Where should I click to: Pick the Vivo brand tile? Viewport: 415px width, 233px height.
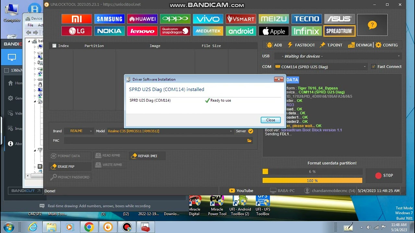click(208, 19)
